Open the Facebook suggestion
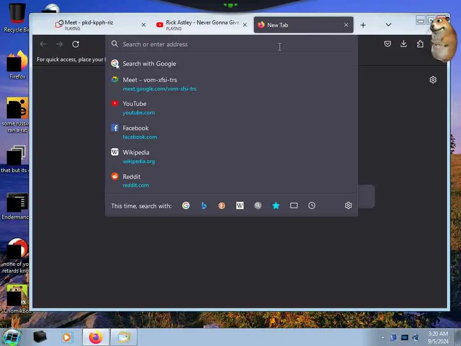This screenshot has width=461, height=346. click(232, 132)
